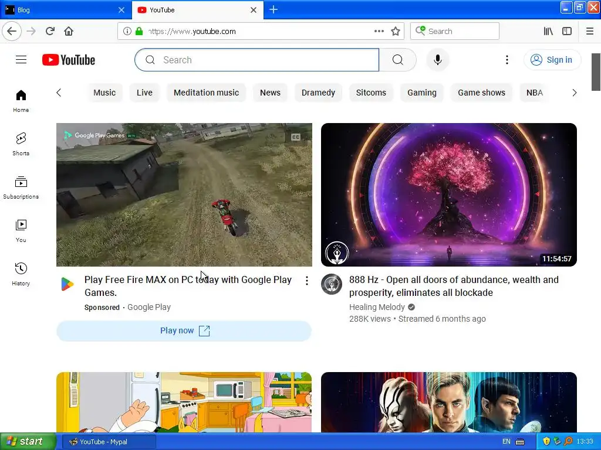Image resolution: width=601 pixels, height=450 pixels.
Task: Open the Healing Melody channel name link
Action: pyautogui.click(x=377, y=307)
